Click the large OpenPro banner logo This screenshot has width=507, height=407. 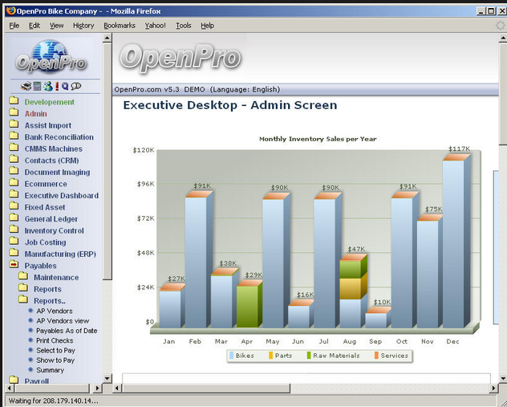[180, 58]
